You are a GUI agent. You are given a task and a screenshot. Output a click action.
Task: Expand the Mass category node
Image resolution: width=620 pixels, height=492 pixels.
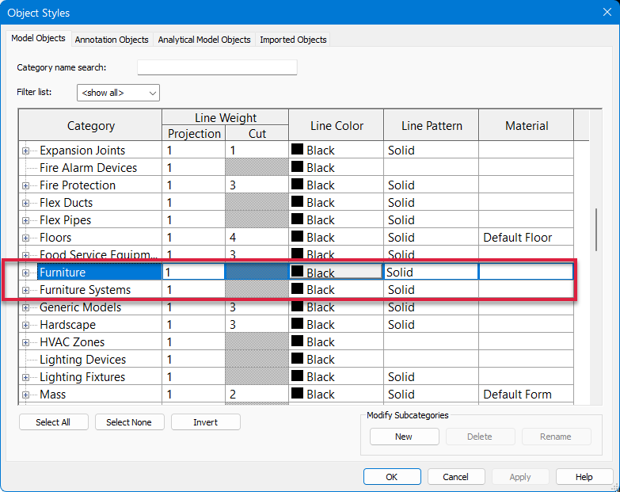click(25, 395)
